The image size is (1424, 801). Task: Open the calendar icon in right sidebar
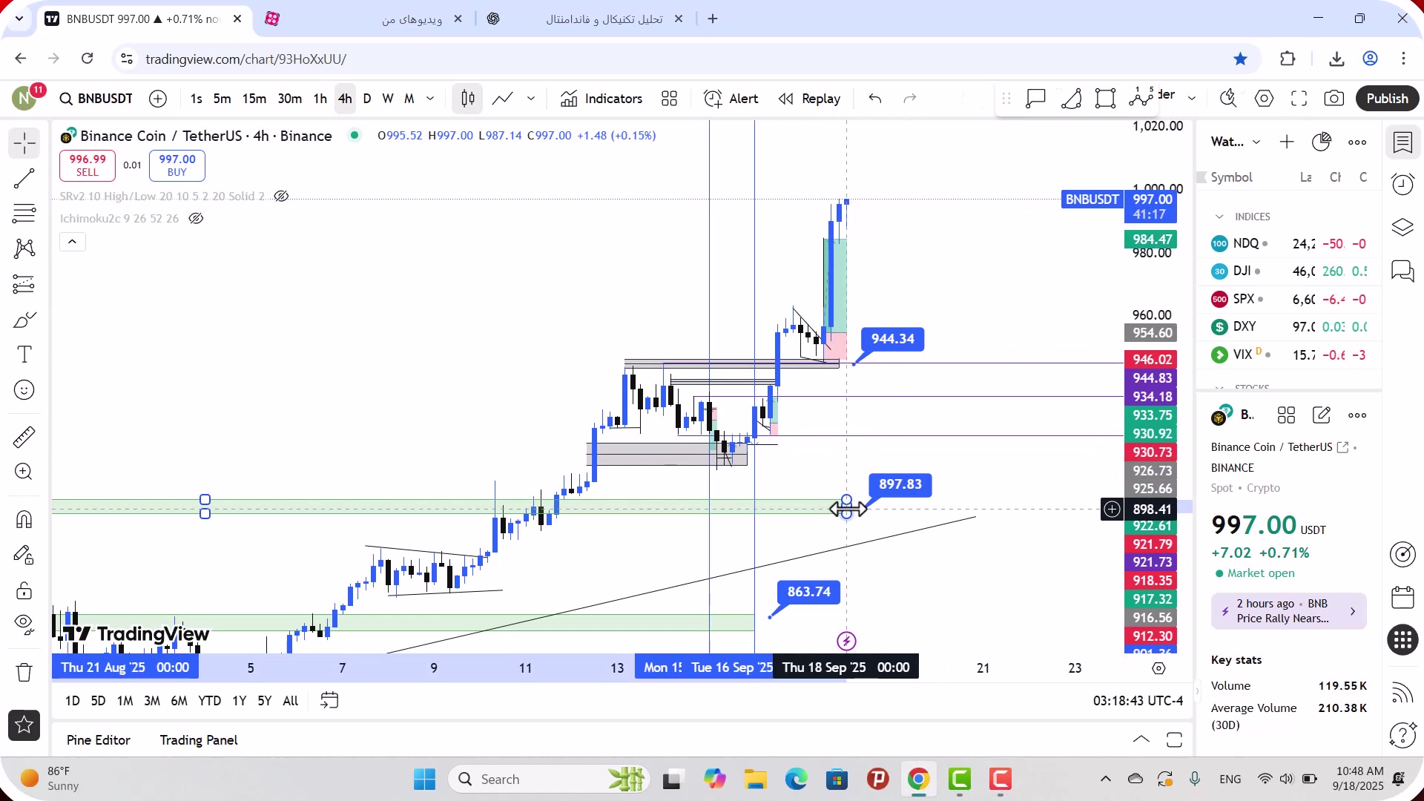pos(1402,598)
